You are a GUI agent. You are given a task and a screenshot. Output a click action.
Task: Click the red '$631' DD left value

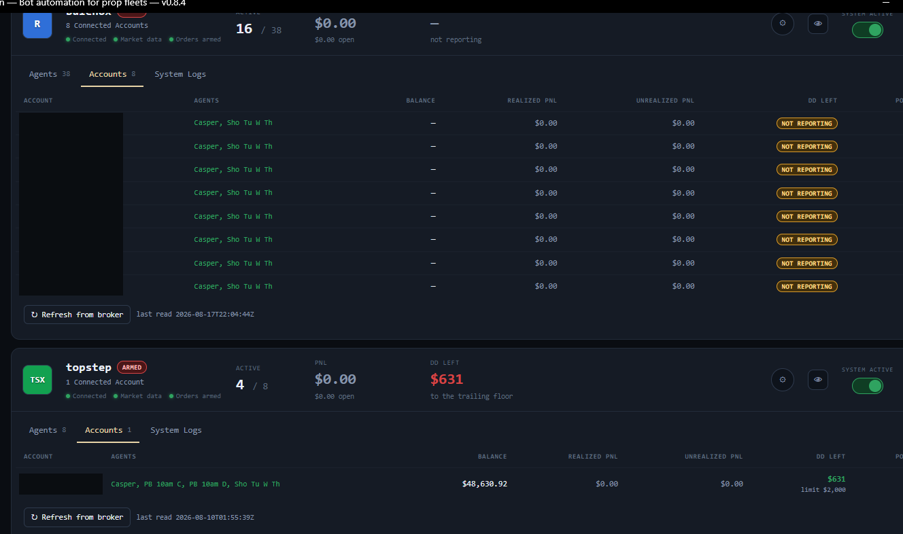point(447,379)
